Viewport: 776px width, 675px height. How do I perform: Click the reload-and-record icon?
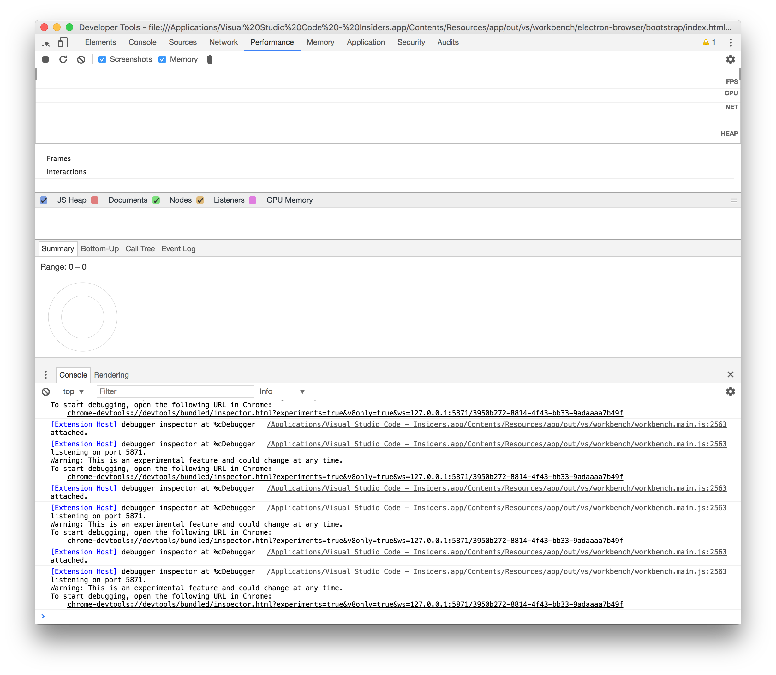(x=63, y=59)
